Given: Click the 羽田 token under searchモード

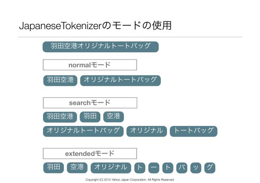Looking at the screenshot, I should click(x=90, y=117).
